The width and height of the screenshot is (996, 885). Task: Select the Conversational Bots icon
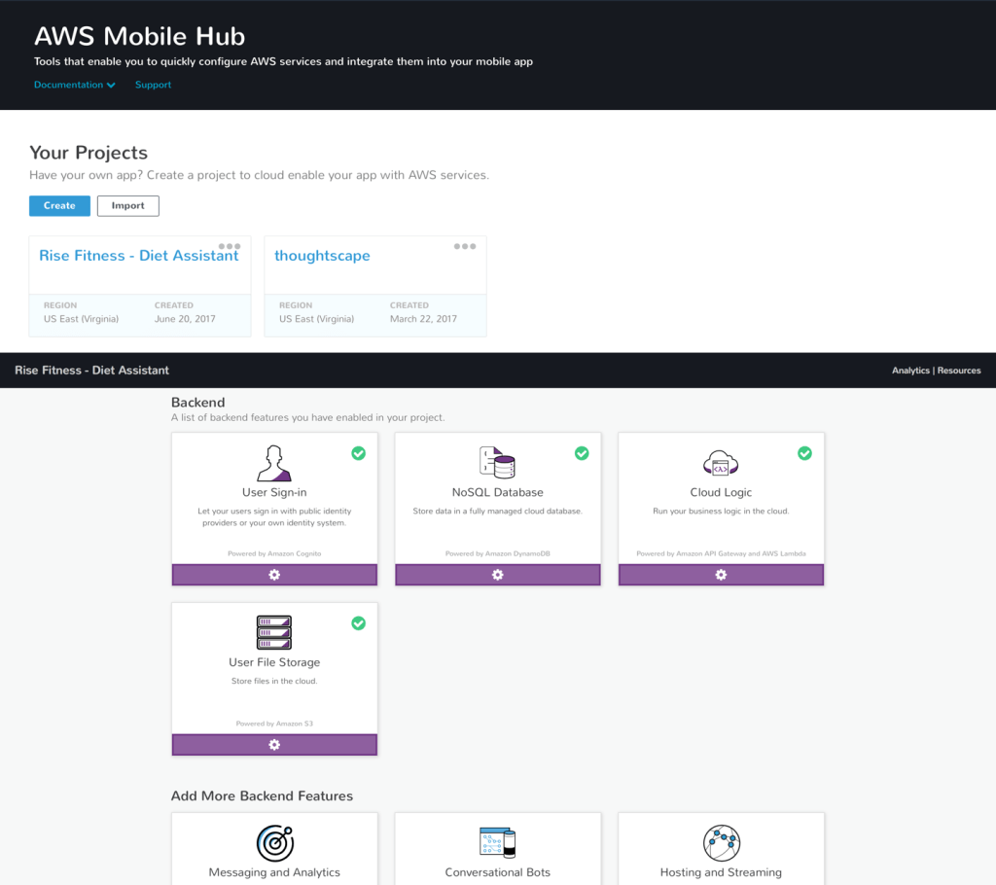pyautogui.click(x=497, y=843)
